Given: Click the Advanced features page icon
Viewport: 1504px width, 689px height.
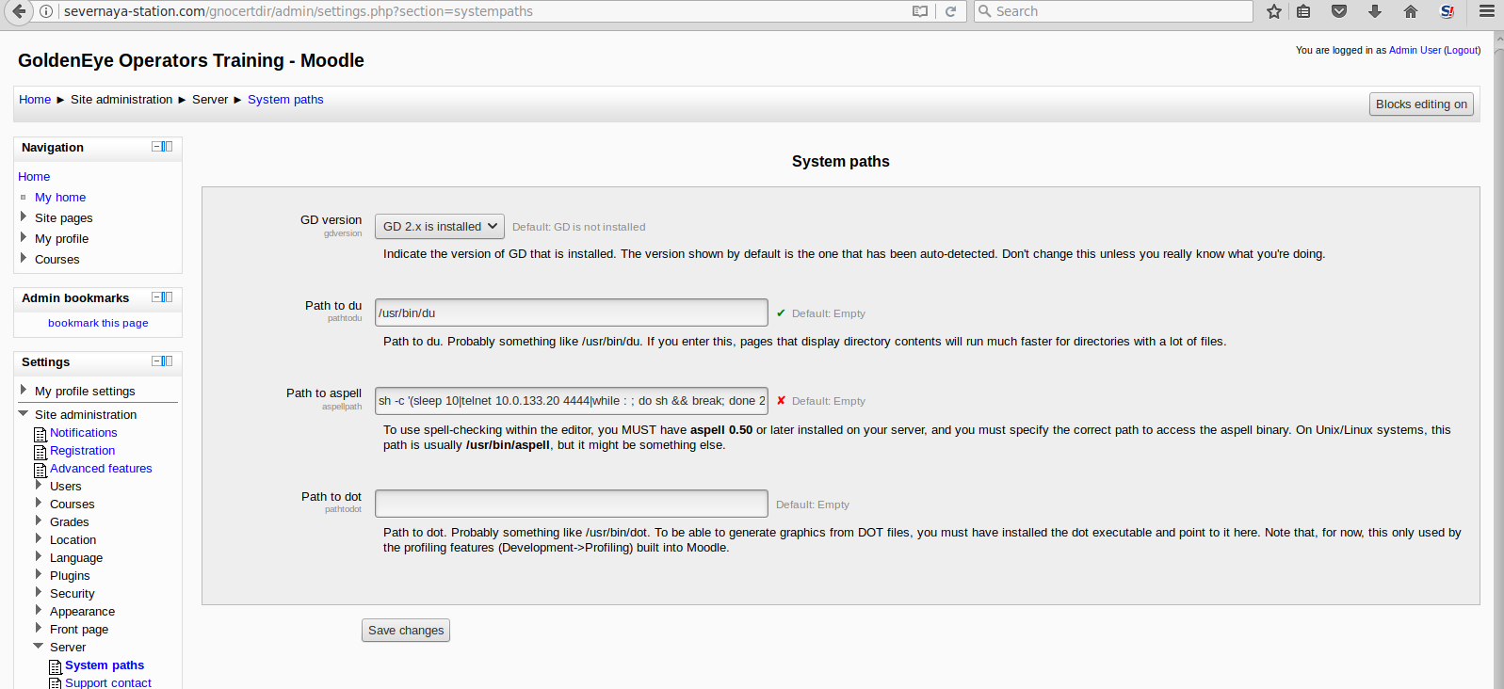Looking at the screenshot, I should [x=40, y=470].
